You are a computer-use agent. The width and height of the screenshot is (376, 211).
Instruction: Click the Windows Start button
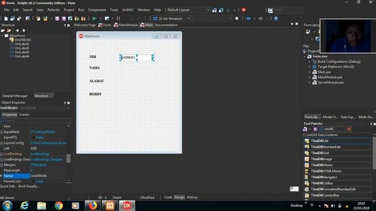(x=7, y=206)
